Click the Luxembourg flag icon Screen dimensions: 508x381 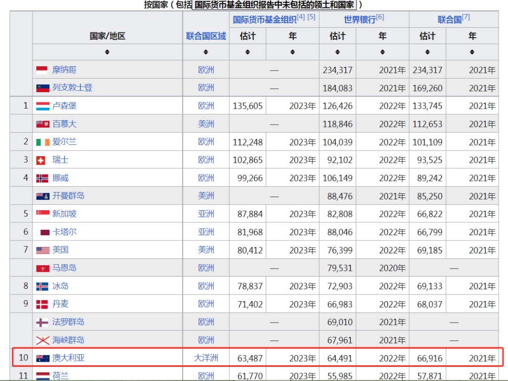point(42,106)
